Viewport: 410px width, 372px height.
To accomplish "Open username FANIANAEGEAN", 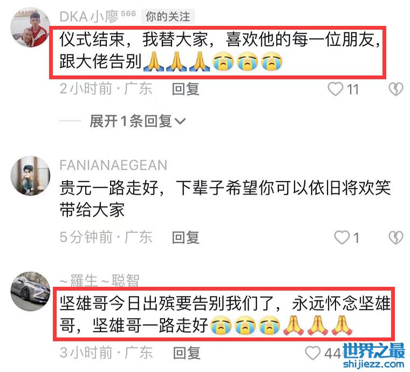I will tap(113, 165).
